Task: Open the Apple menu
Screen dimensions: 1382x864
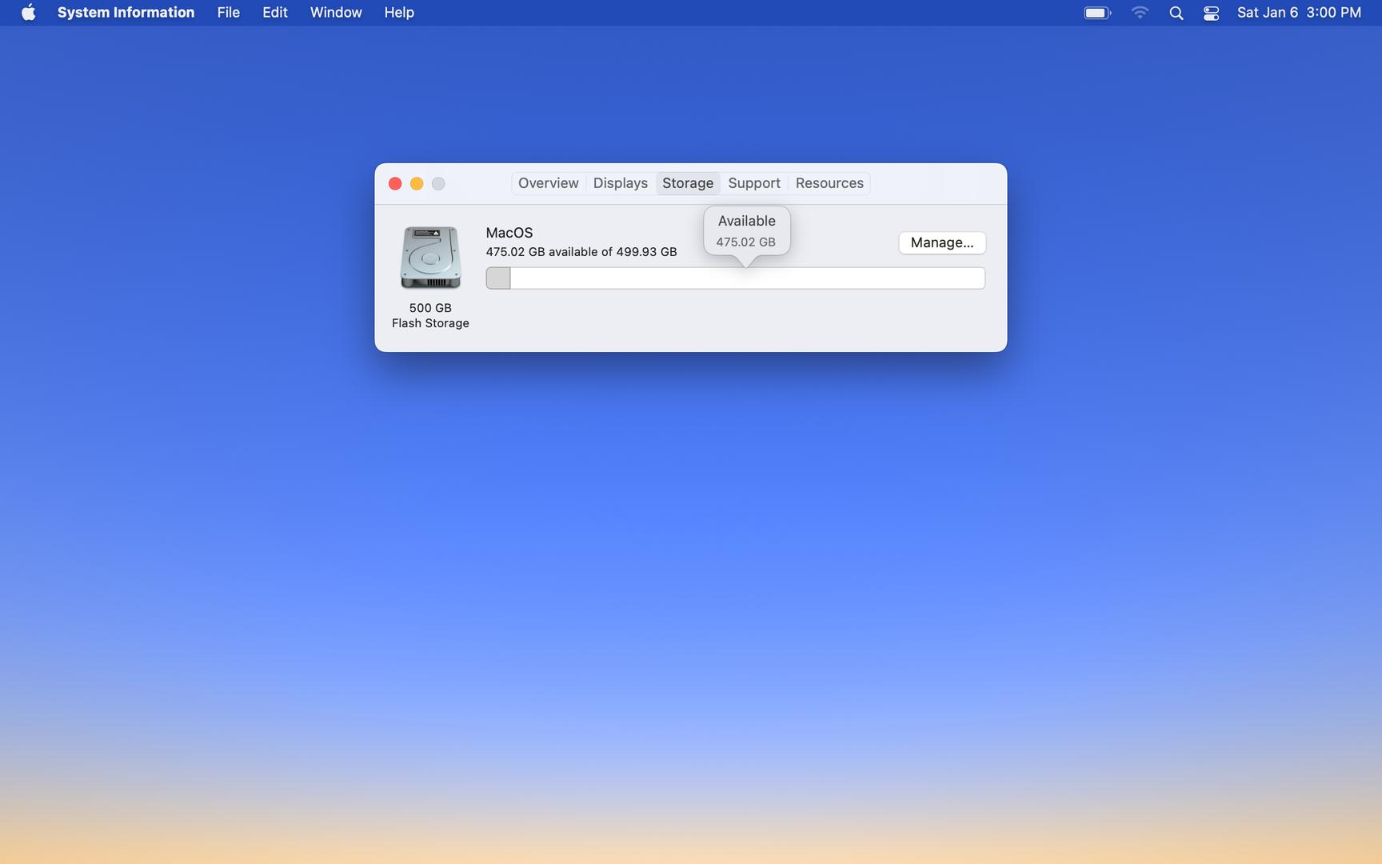Action: (28, 13)
